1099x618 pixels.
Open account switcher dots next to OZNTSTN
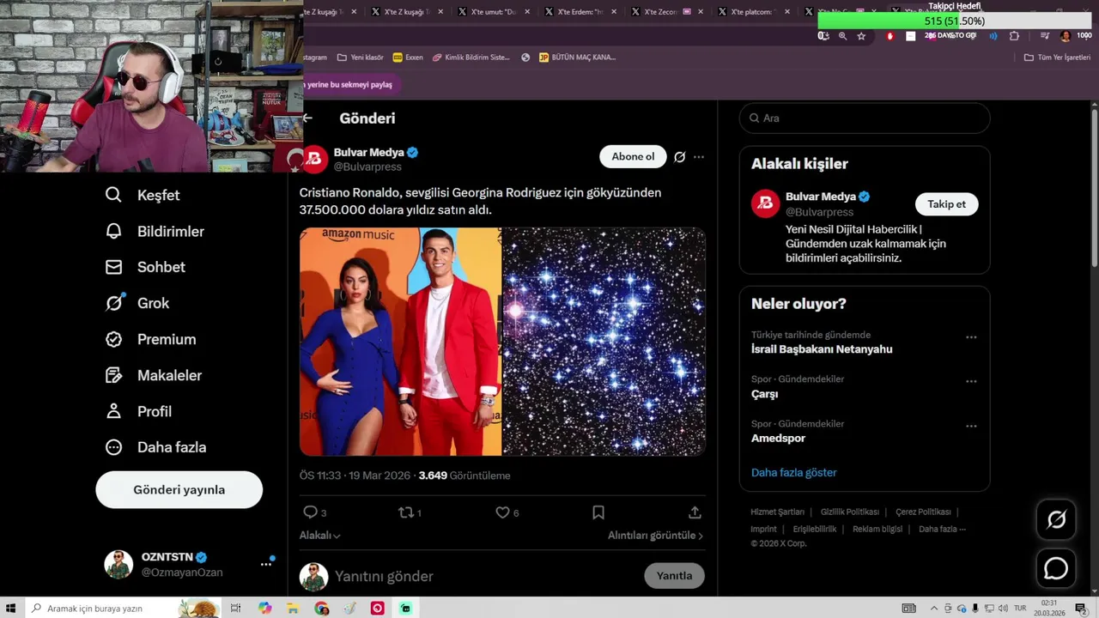tap(266, 564)
